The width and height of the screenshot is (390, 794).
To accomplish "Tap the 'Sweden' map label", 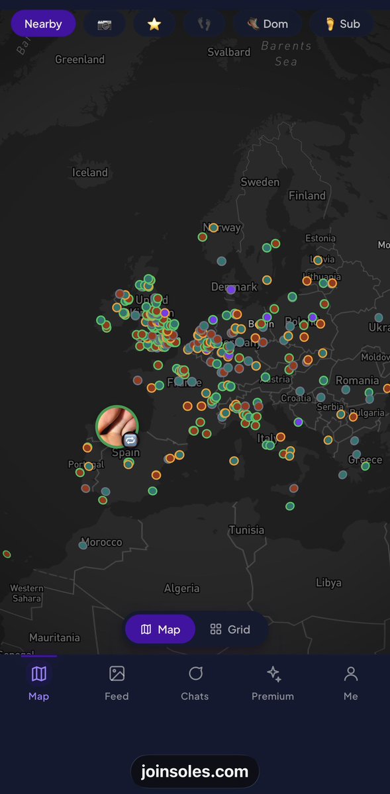I will click(260, 182).
